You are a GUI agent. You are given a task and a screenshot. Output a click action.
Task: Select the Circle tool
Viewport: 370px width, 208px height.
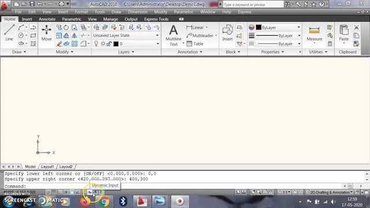pyautogui.click(x=21, y=36)
